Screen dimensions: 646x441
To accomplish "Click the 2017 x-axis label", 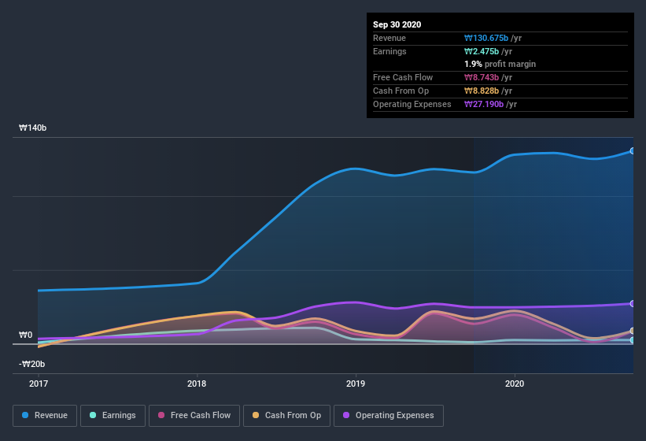I will click(x=39, y=384).
